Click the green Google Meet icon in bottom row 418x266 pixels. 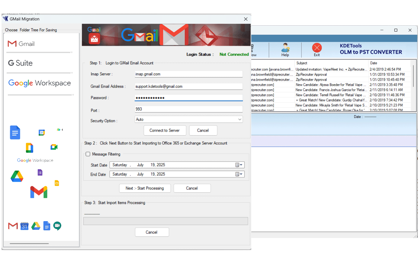tap(57, 226)
